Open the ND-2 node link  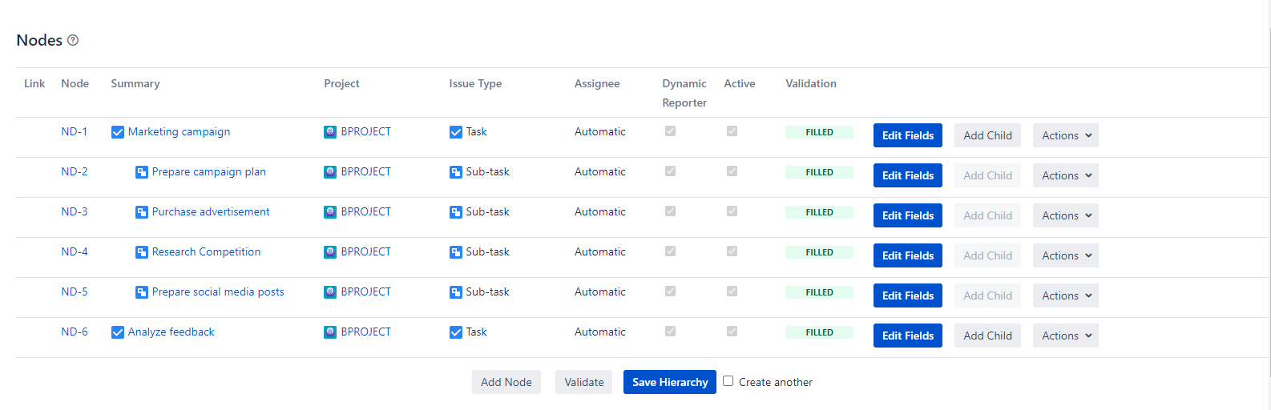(75, 171)
